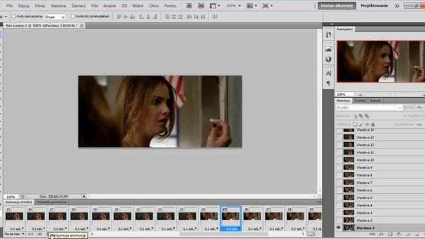
Task: Click the lock transparent pixels icon
Action: 355,124
